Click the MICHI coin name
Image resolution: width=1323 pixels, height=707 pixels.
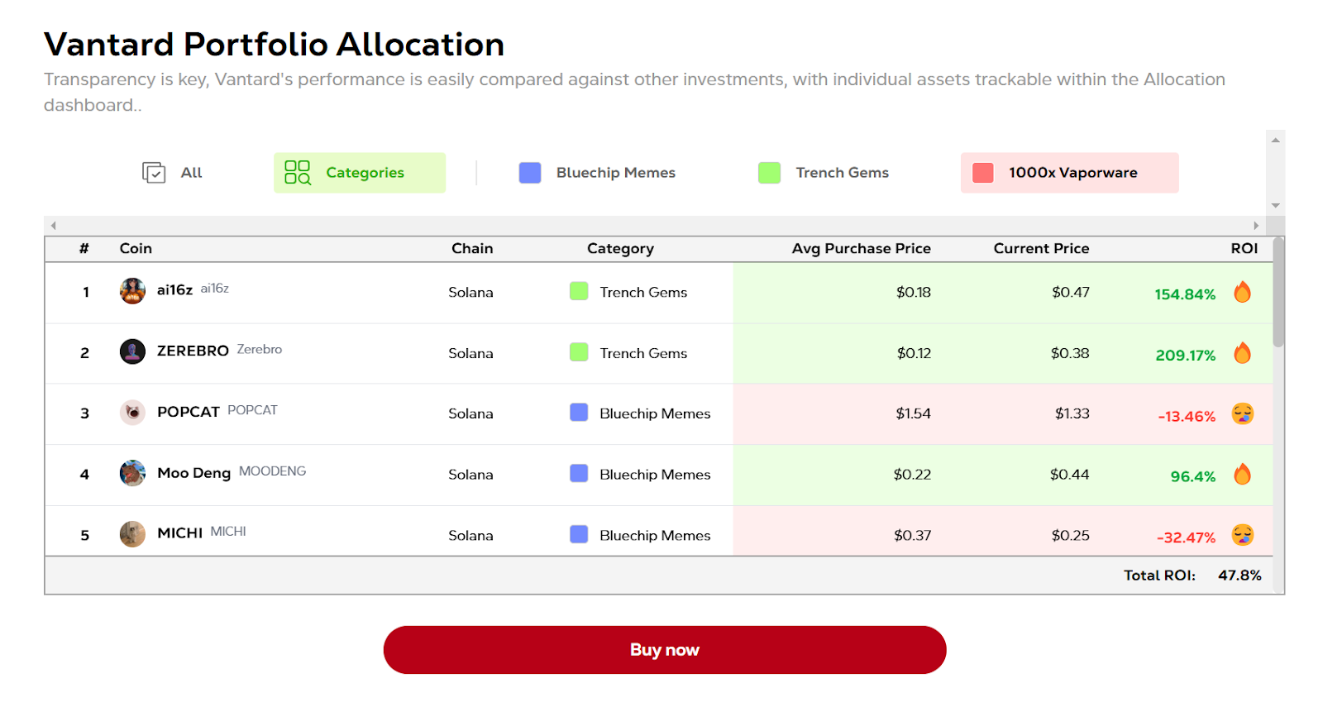click(x=179, y=533)
